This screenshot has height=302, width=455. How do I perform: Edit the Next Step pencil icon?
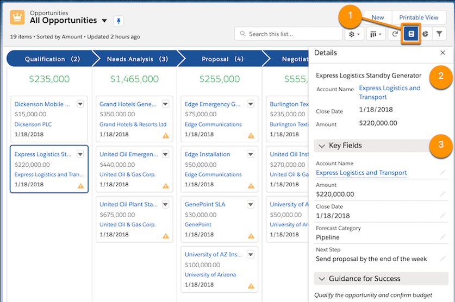(442, 259)
